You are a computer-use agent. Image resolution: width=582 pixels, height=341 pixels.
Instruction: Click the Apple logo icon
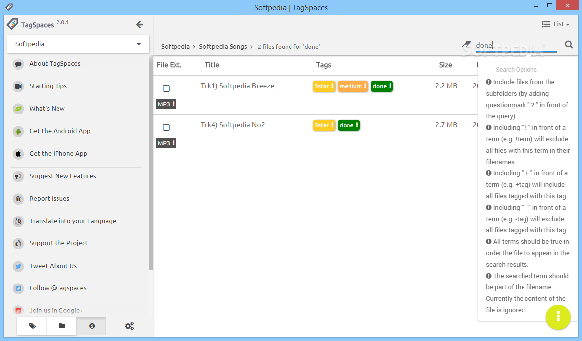click(18, 154)
